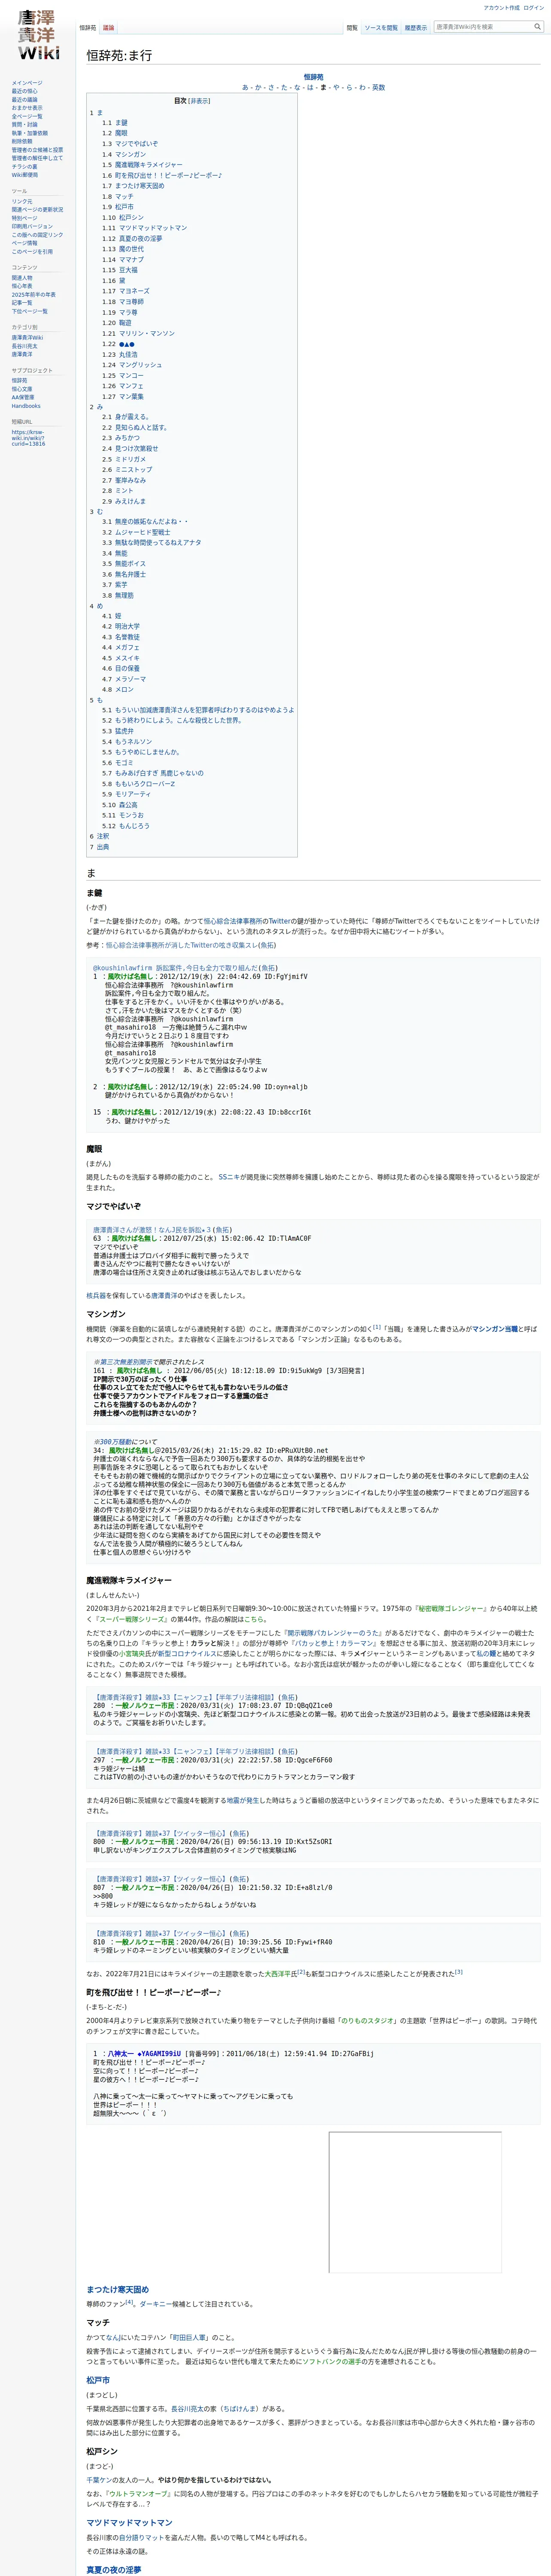Open the 履歴表示 history tab

pos(415,28)
